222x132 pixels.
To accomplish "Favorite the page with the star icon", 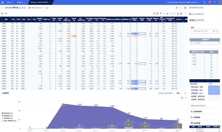I will [x=25, y=8].
